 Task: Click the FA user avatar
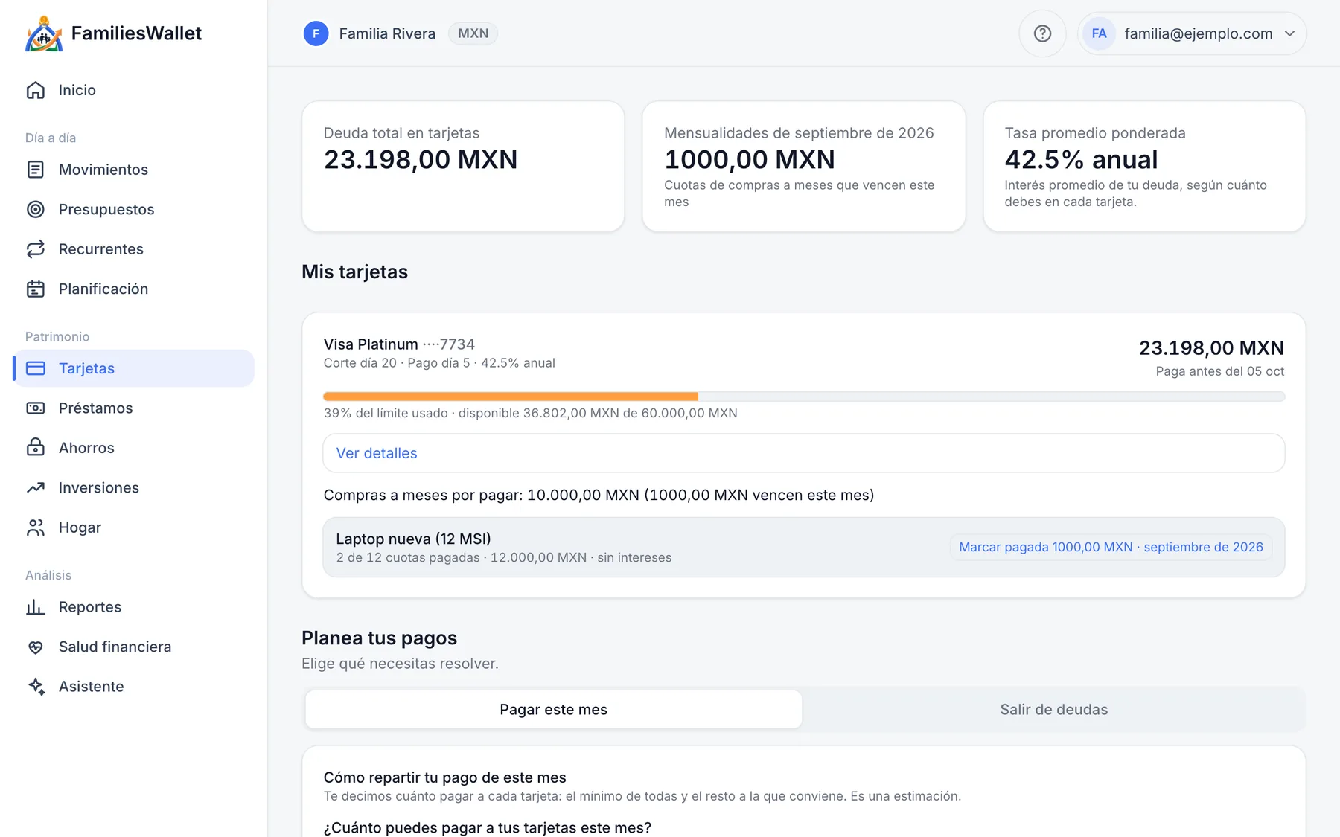pyautogui.click(x=1099, y=33)
